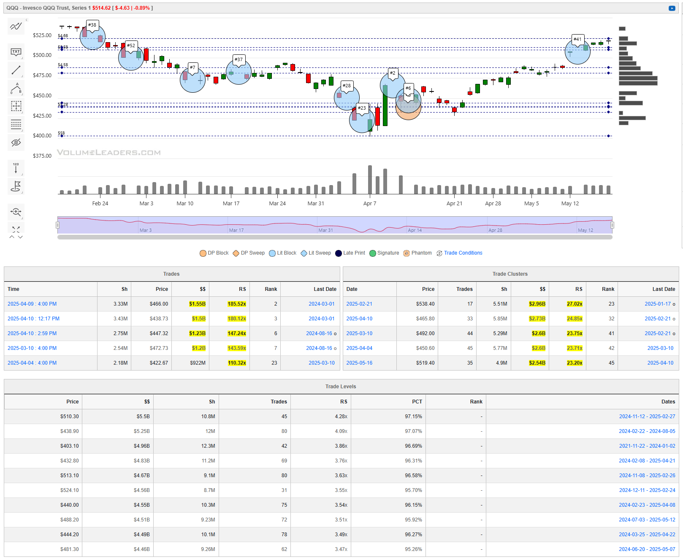Click the left range navigator handle
683x559 pixels.
pyautogui.click(x=57, y=225)
